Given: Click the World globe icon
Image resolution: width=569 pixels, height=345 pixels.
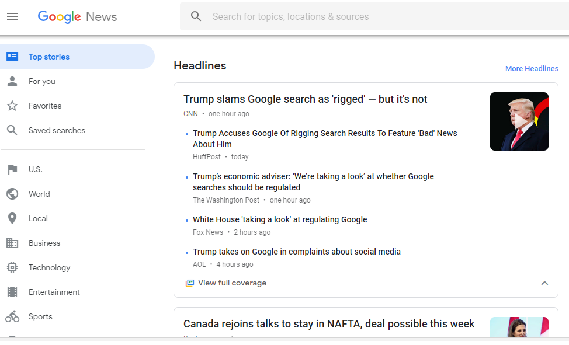Looking at the screenshot, I should pyautogui.click(x=12, y=194).
